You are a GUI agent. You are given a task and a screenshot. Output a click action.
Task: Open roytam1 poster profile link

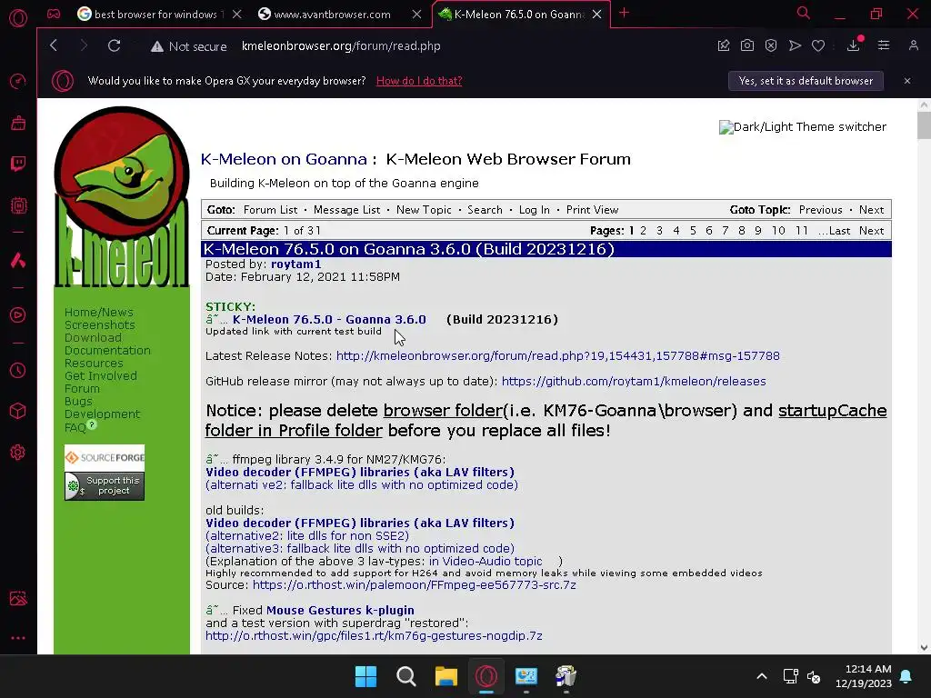pos(295,264)
